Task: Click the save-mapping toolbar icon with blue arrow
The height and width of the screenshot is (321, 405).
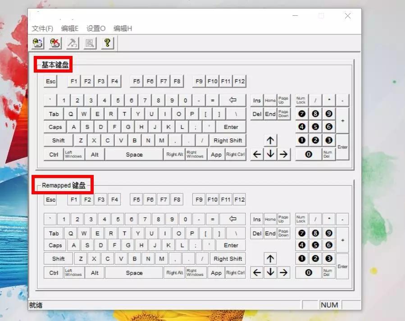Action: tap(38, 43)
